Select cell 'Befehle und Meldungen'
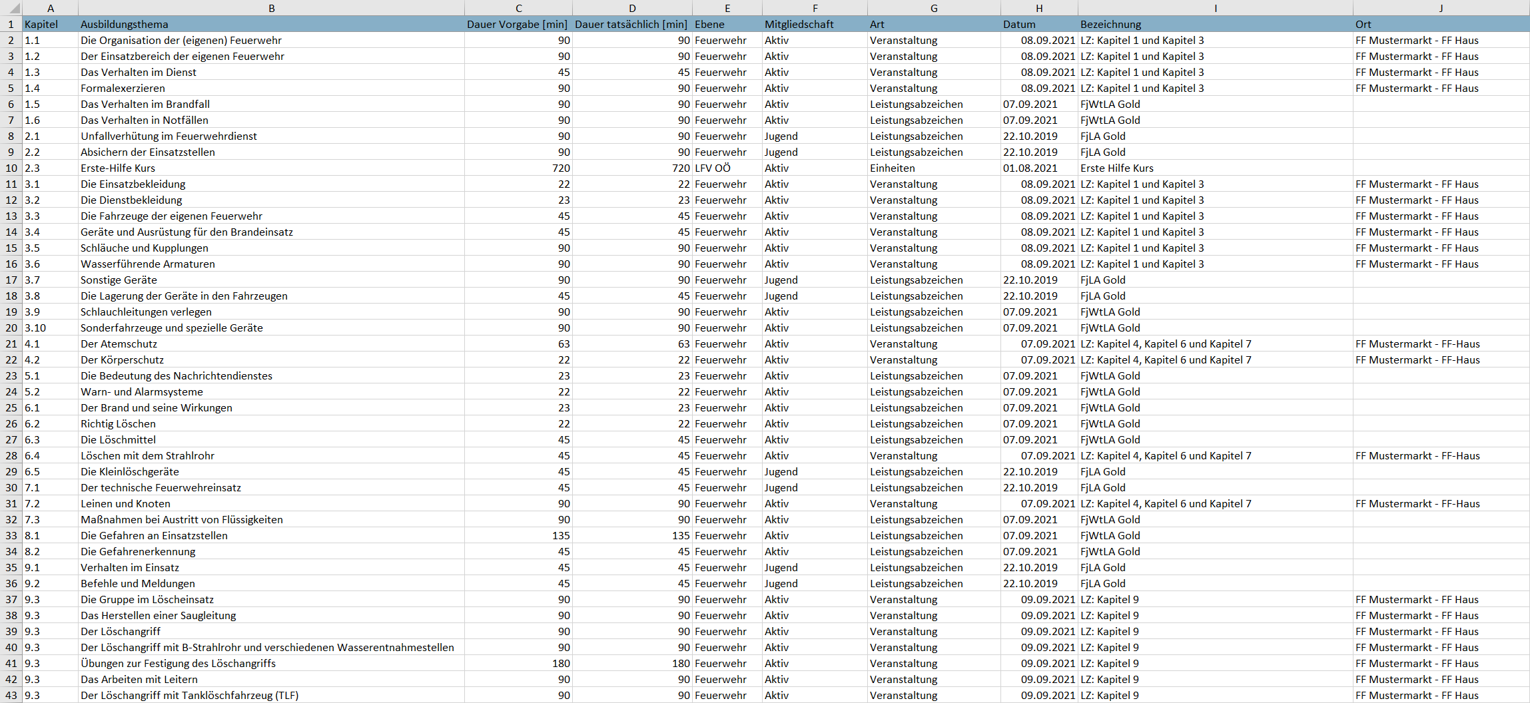Image resolution: width=1530 pixels, height=703 pixels. pos(271,583)
